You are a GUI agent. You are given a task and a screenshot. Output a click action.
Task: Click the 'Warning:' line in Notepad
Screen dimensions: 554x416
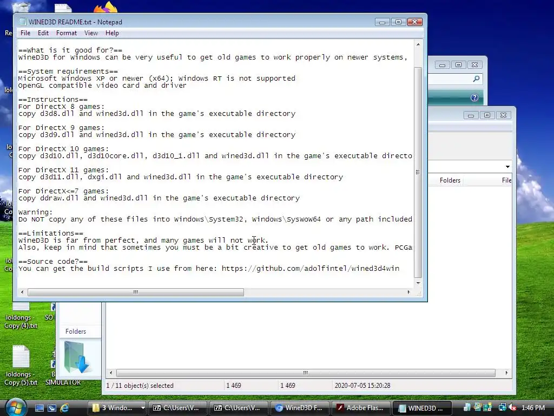35,212
